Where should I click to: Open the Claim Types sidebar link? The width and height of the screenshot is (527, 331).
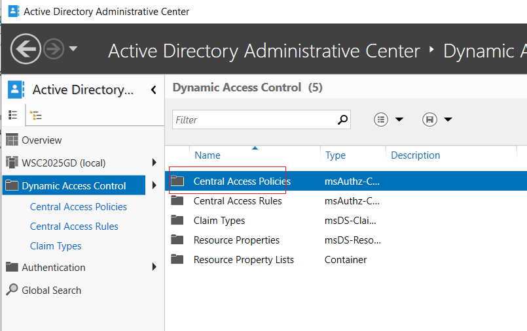[56, 246]
